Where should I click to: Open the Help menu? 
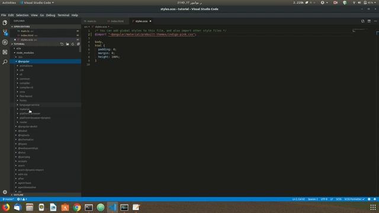point(75,15)
